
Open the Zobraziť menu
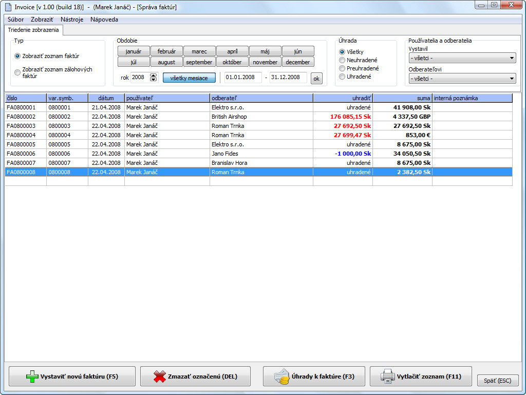42,20
